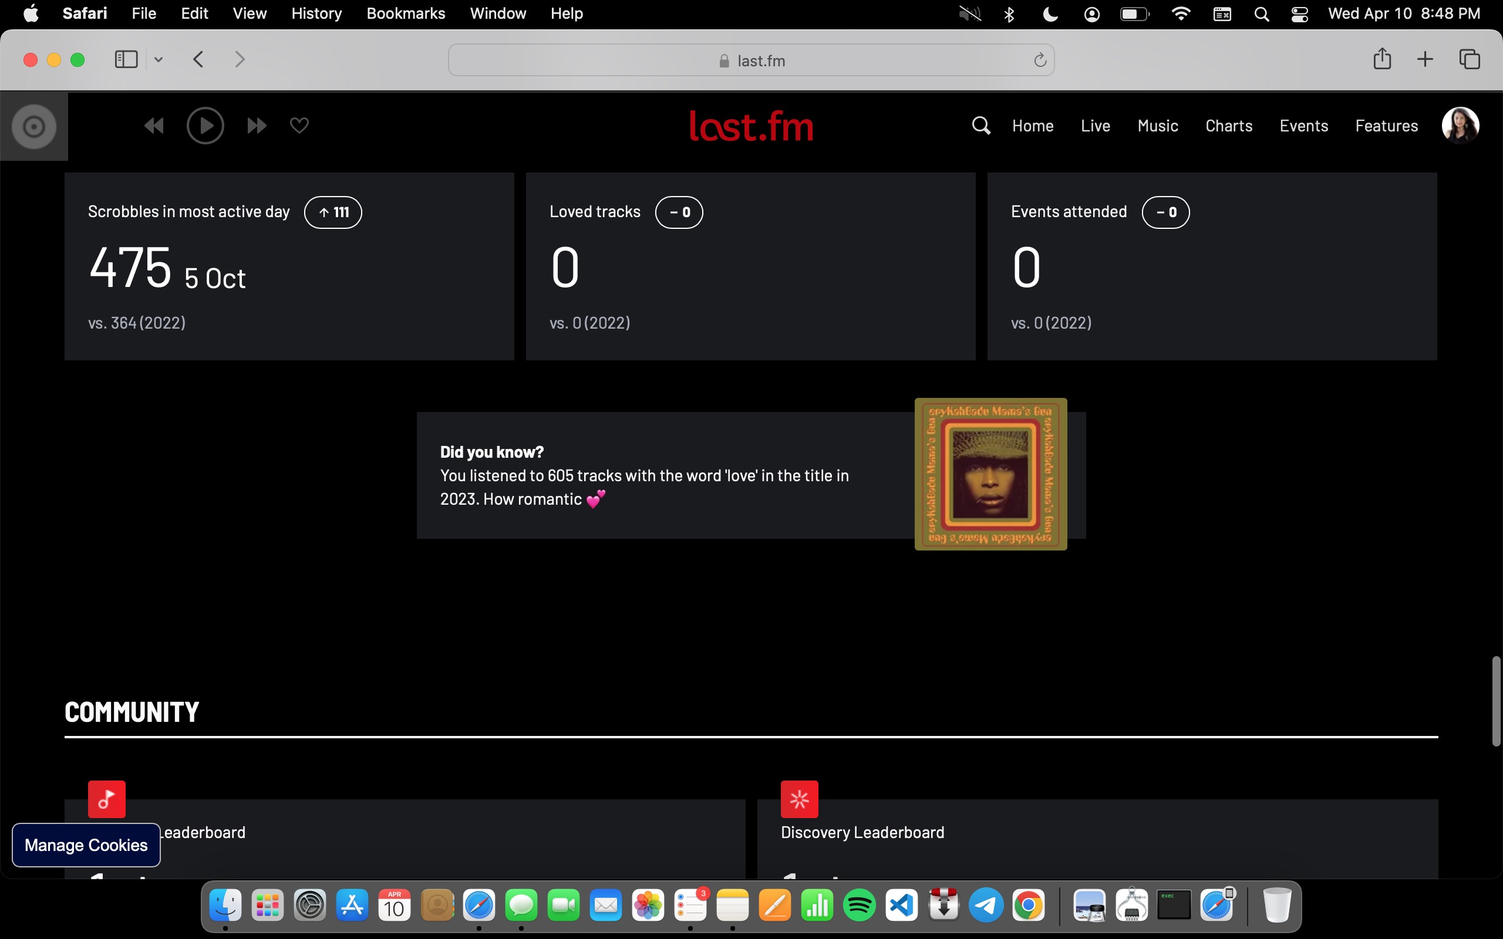
Task: Expand the sidebar tab group dropdown
Action: [159, 60]
